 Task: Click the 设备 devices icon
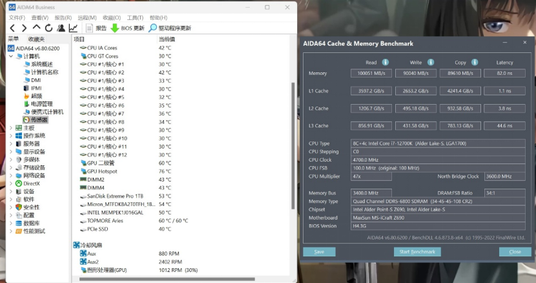[19, 191]
